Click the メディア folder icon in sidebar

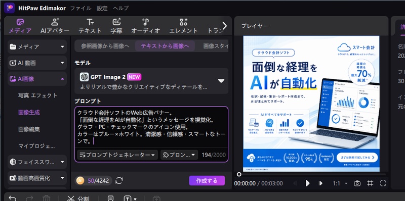[13, 46]
